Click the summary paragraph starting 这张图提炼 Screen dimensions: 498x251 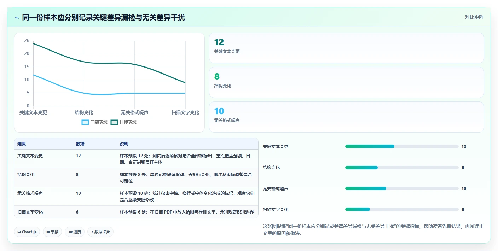pyautogui.click(x=373, y=230)
